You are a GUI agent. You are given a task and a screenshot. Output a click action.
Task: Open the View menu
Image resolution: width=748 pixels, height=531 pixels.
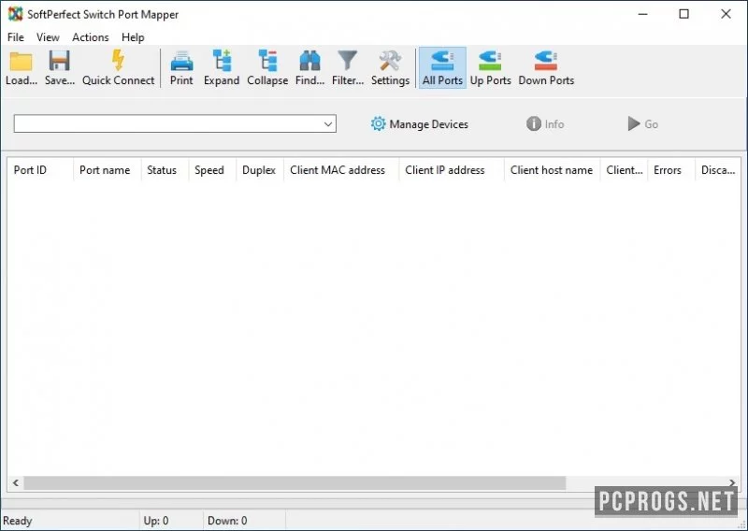48,37
